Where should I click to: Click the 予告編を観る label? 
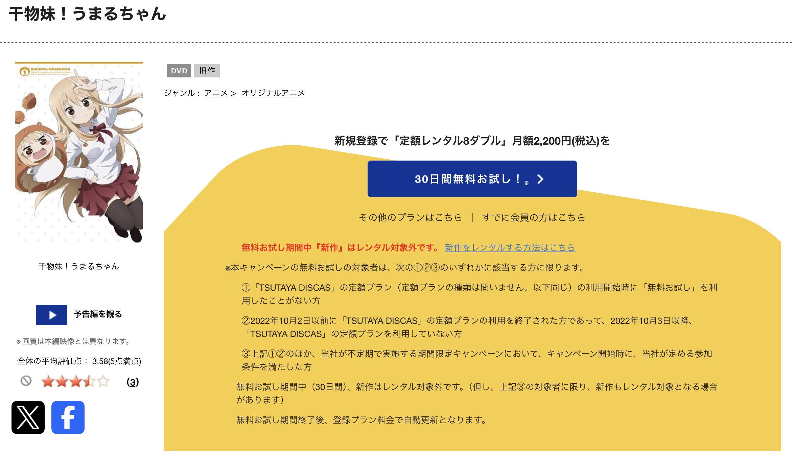pos(98,314)
